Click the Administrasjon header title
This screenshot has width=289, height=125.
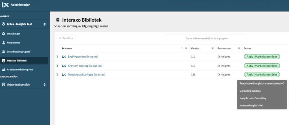click(x=20, y=5)
